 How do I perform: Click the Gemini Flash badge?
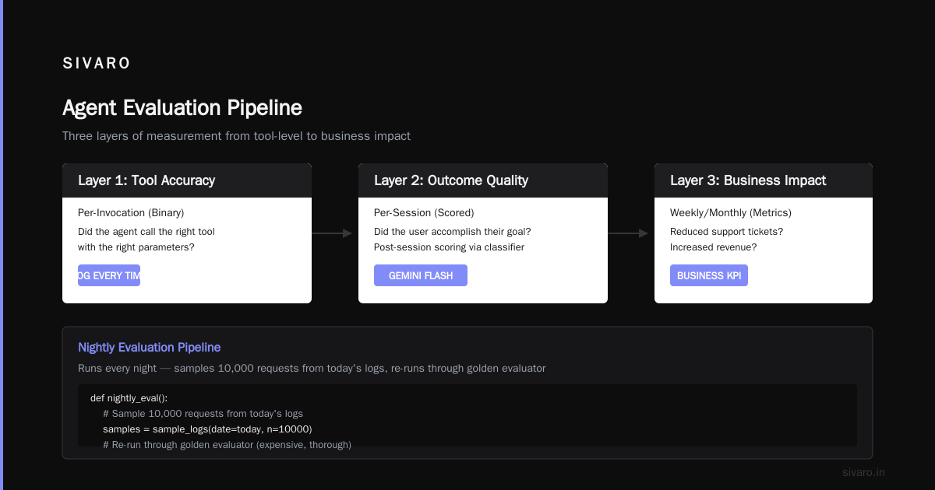click(x=421, y=275)
